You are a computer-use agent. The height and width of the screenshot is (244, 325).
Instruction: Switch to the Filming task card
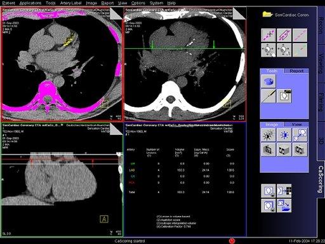click(321, 102)
